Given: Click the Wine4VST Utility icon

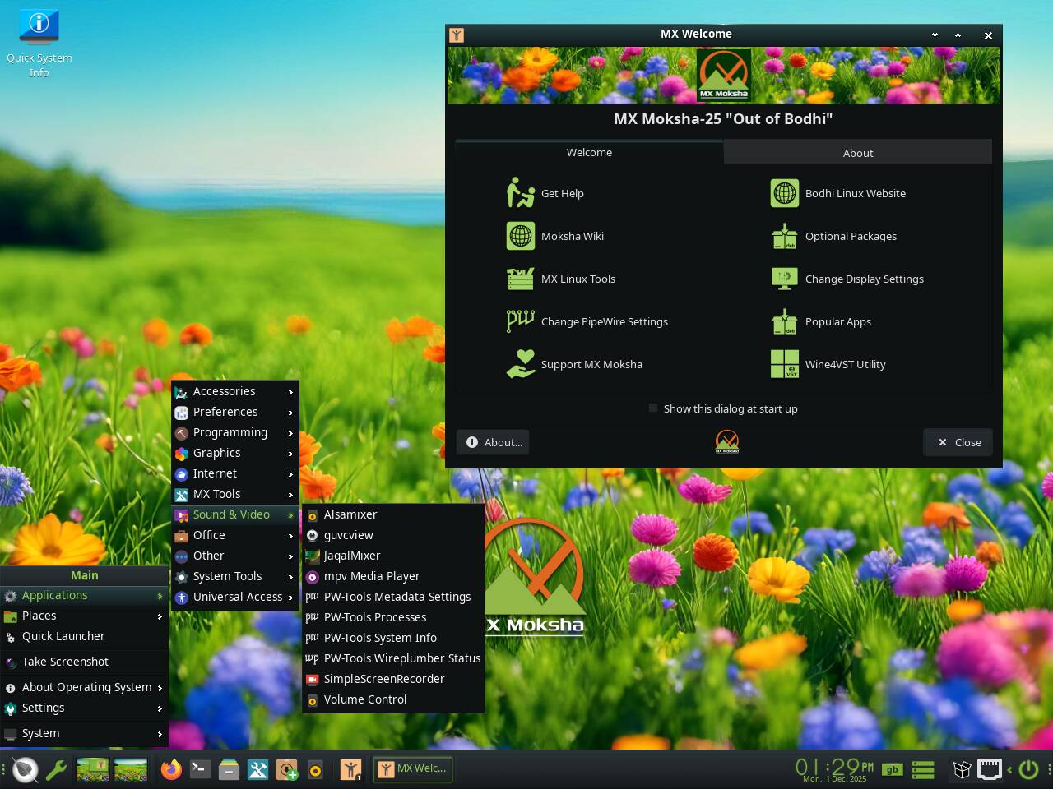Looking at the screenshot, I should coord(784,364).
